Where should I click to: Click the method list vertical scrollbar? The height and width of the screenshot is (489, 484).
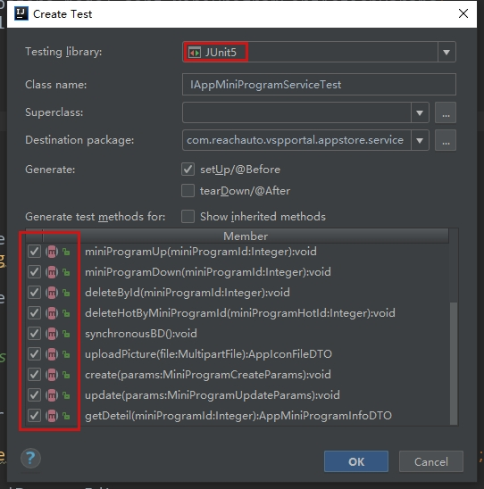pyautogui.click(x=454, y=363)
